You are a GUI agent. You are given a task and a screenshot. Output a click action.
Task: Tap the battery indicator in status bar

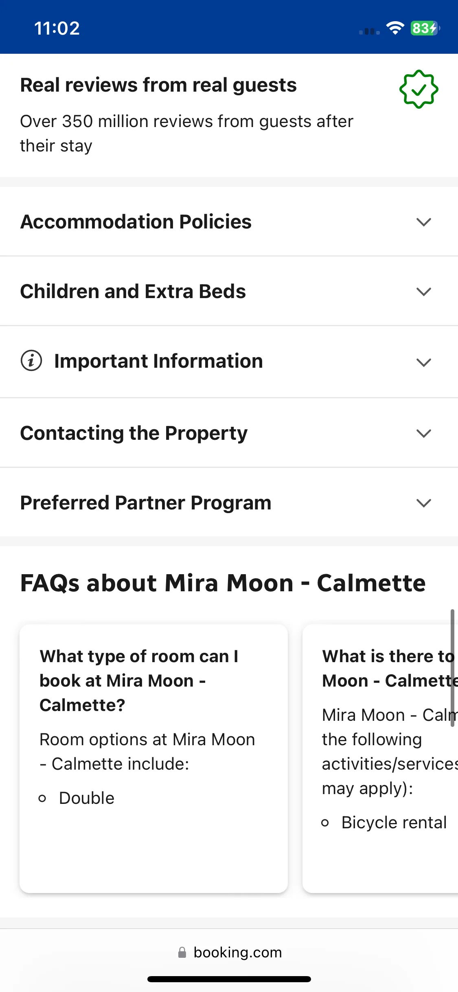click(x=425, y=28)
